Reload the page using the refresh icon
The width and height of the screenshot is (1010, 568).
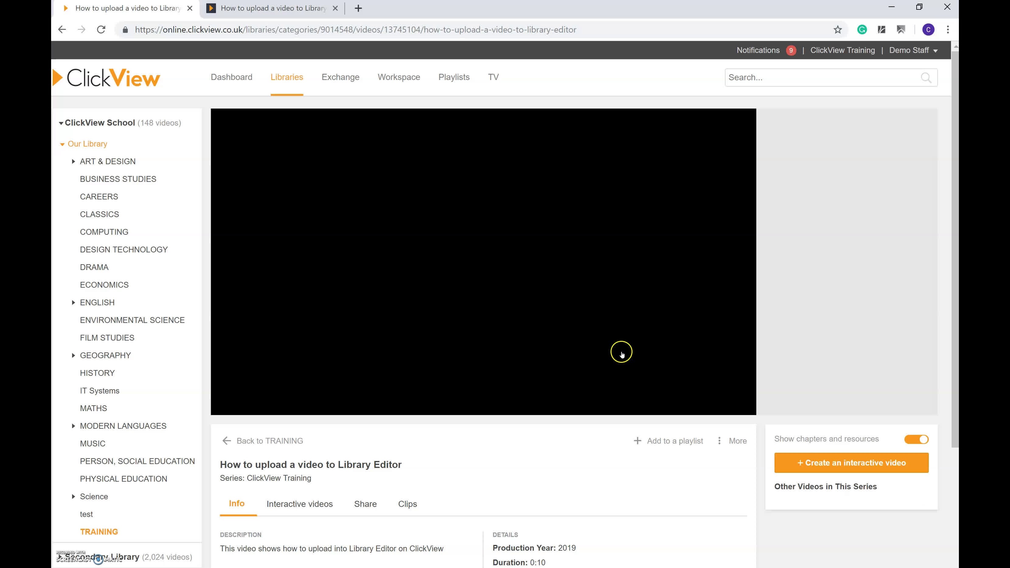101,29
